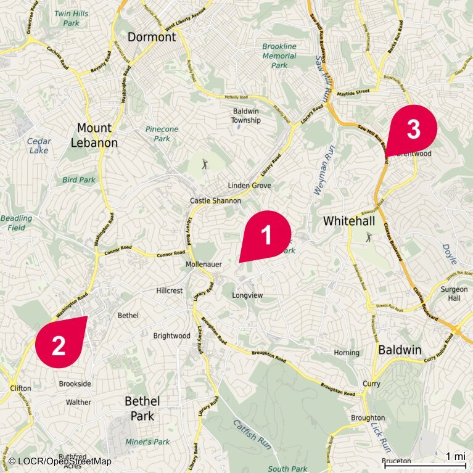Select the Bethel Park place label
This screenshot has width=473, height=473.
(142, 409)
